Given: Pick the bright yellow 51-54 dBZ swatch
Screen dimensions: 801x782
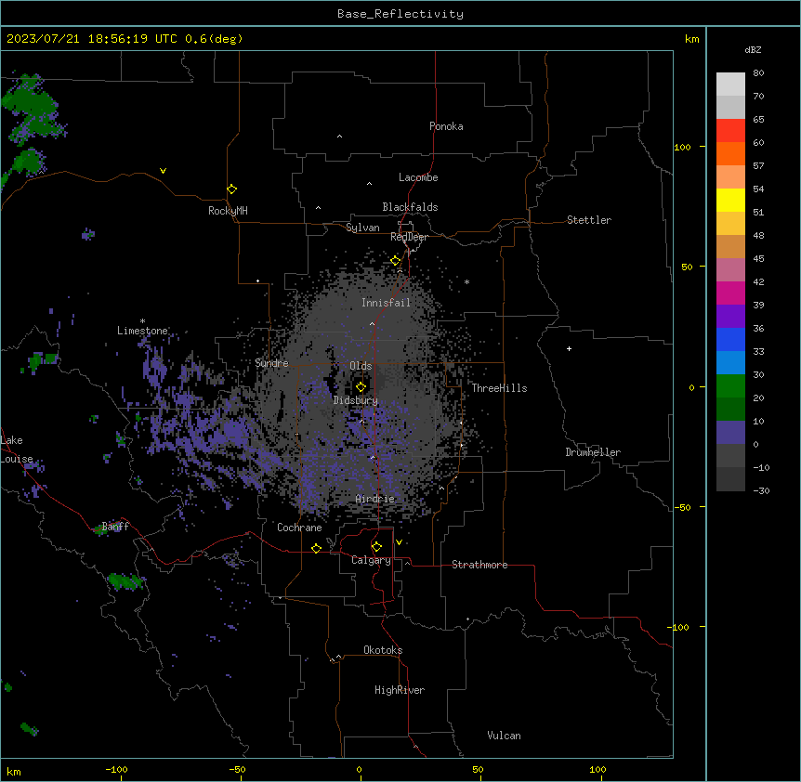Looking at the screenshot, I should click(x=730, y=200).
